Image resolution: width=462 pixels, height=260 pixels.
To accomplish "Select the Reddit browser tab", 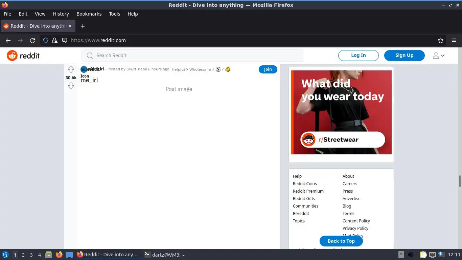I will [38, 26].
